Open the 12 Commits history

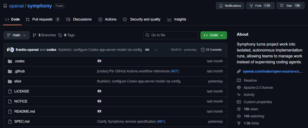(211, 50)
